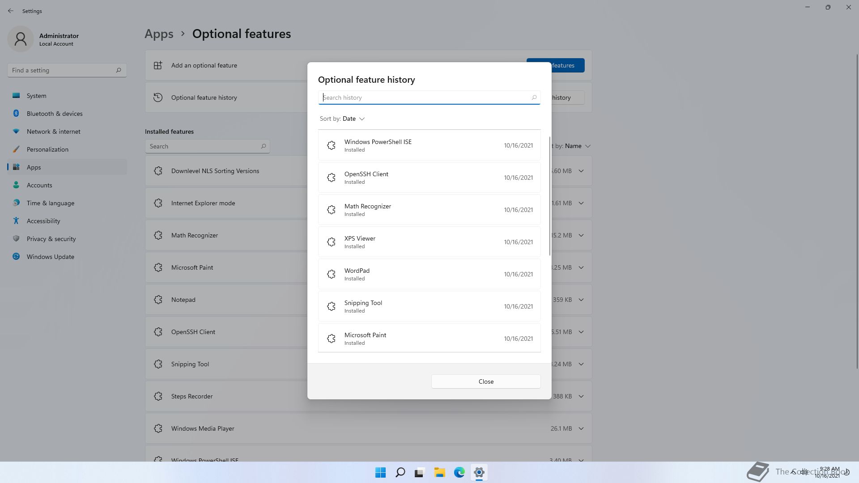Click the Add an optional feature grid icon
The image size is (859, 483).
click(x=158, y=65)
